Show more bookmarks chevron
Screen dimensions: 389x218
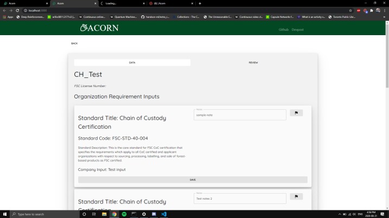click(x=384, y=17)
